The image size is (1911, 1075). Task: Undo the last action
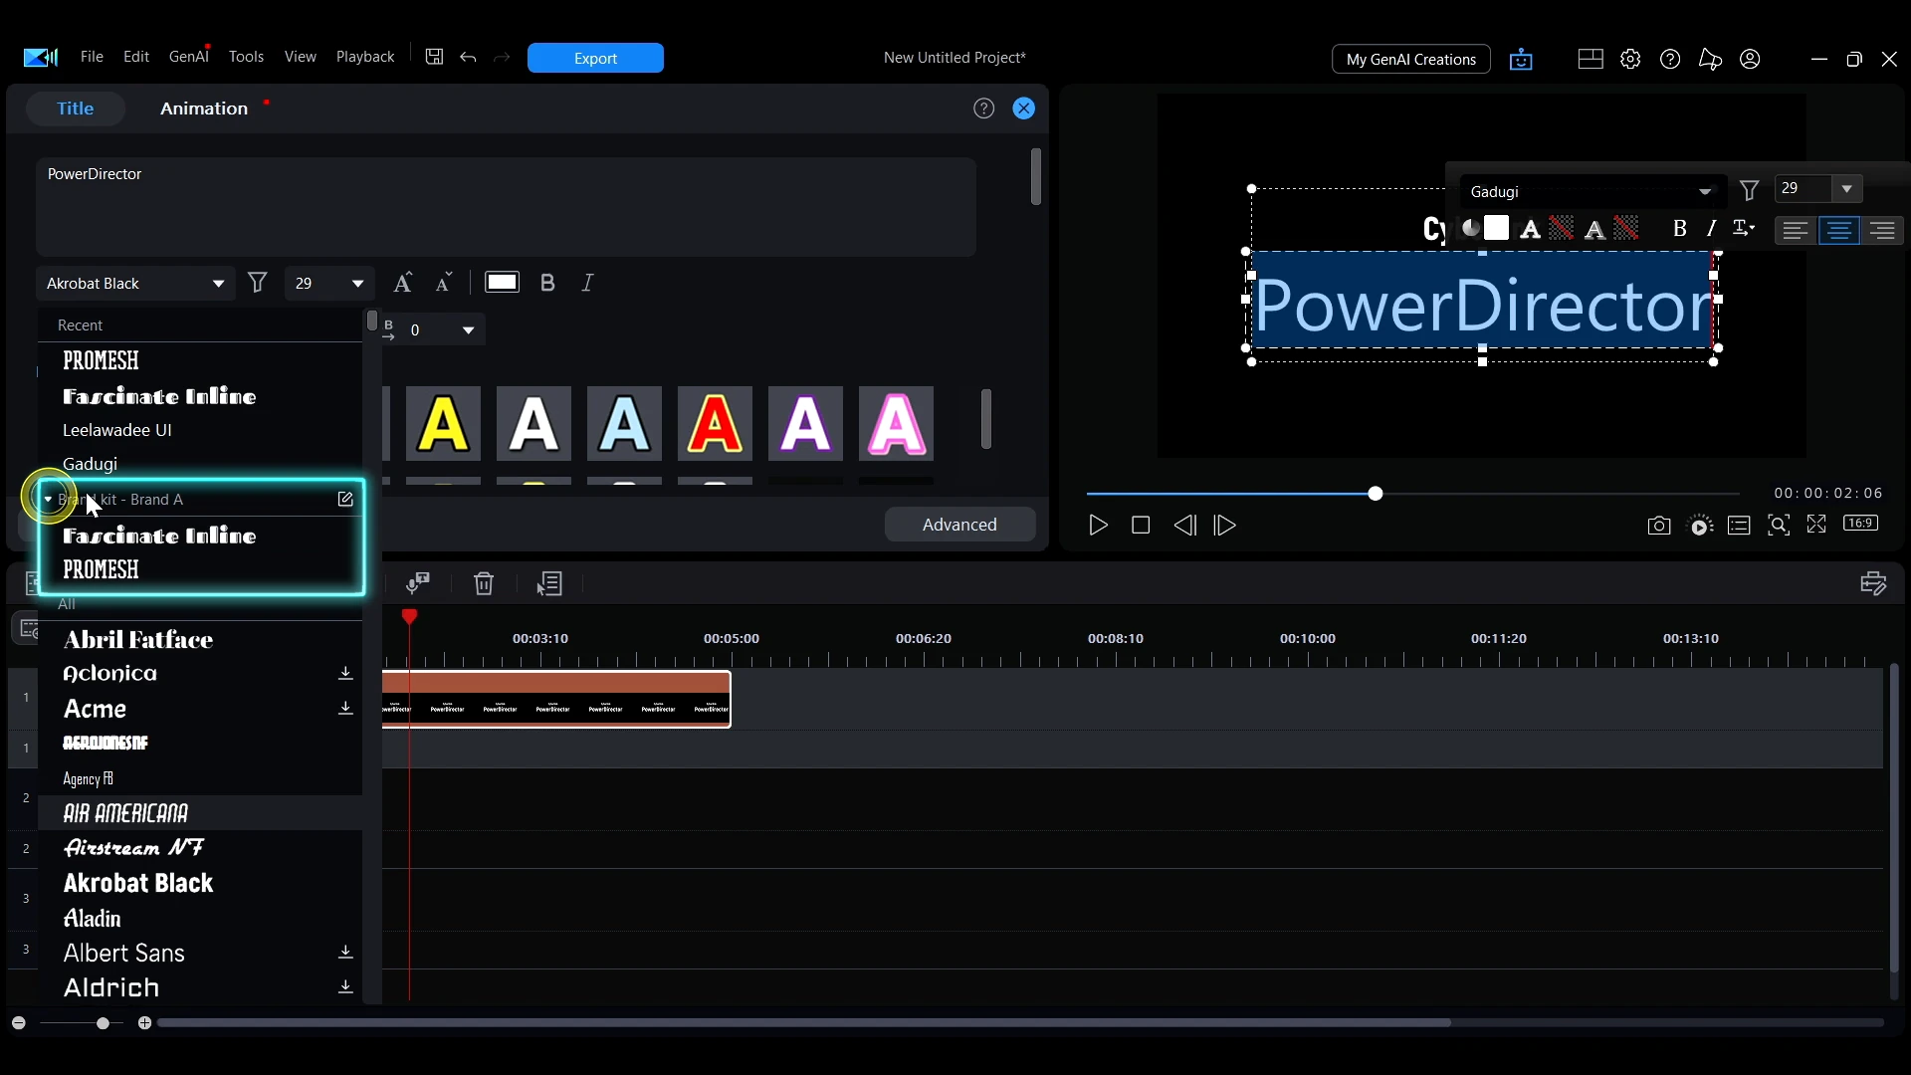469,58
